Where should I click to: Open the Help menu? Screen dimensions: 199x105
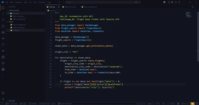(x=49, y=2)
